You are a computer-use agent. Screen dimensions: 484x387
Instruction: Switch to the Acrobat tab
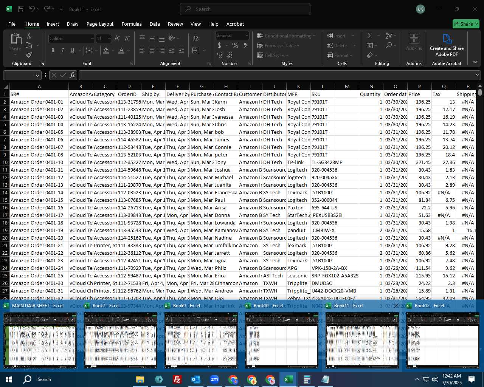[x=235, y=24]
